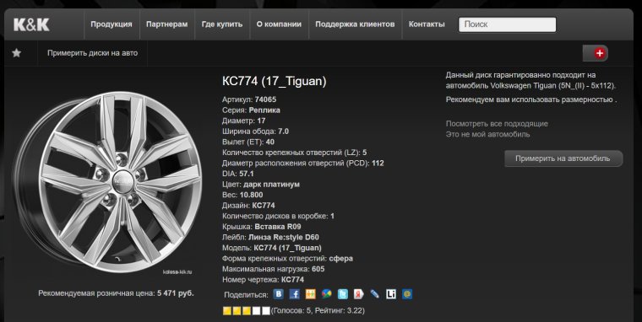642x322 pixels.
Task: Open the Продукция menu
Action: click(112, 24)
